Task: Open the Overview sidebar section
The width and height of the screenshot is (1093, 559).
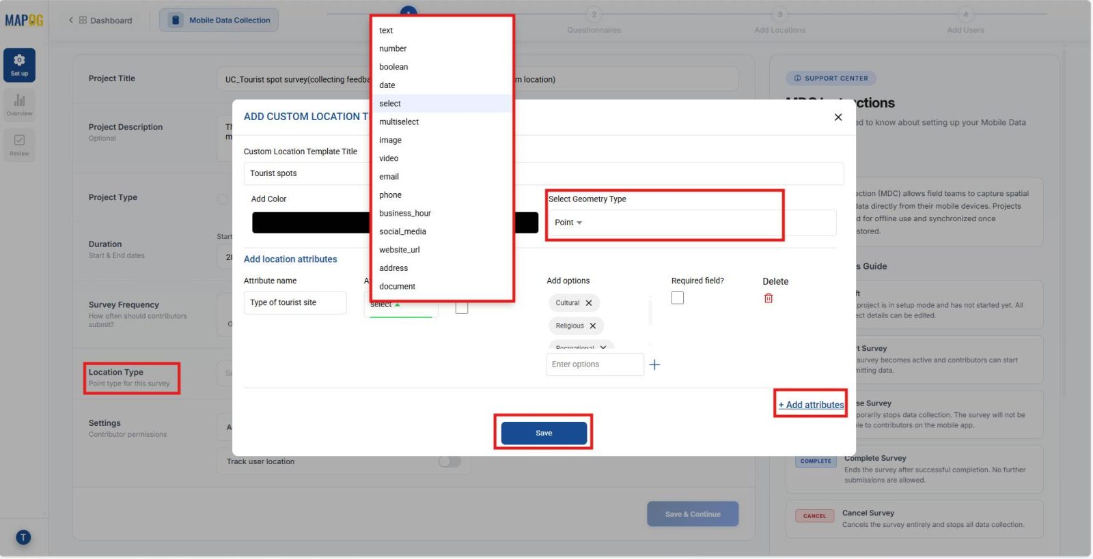Action: (x=19, y=105)
